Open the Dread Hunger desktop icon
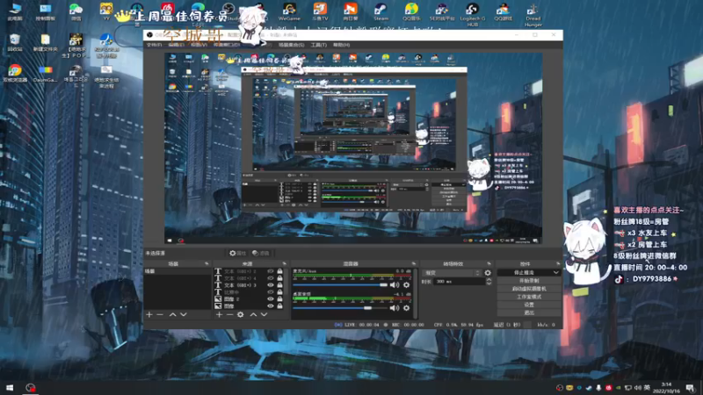 (x=533, y=14)
